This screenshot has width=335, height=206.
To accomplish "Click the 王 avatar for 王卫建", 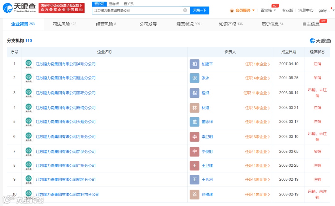I will click(194, 165).
